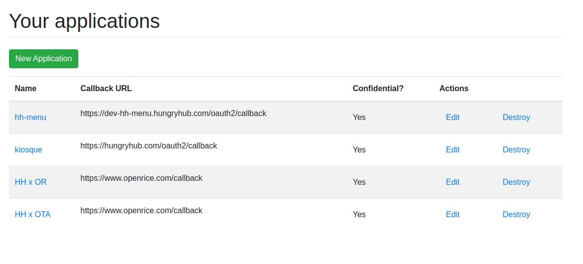Edit the kiosque application
The height and width of the screenshot is (264, 583).
click(x=452, y=150)
